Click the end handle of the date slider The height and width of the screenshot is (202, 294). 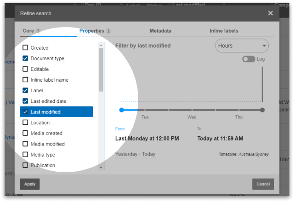click(262, 110)
